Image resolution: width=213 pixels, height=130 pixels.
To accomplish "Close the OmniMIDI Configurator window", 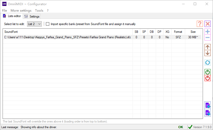I will pyautogui.click(x=207, y=4).
